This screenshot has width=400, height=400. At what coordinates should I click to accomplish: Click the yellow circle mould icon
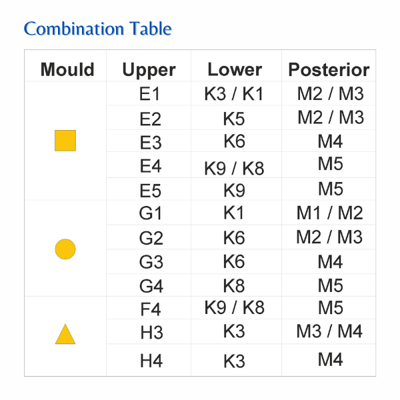click(65, 249)
